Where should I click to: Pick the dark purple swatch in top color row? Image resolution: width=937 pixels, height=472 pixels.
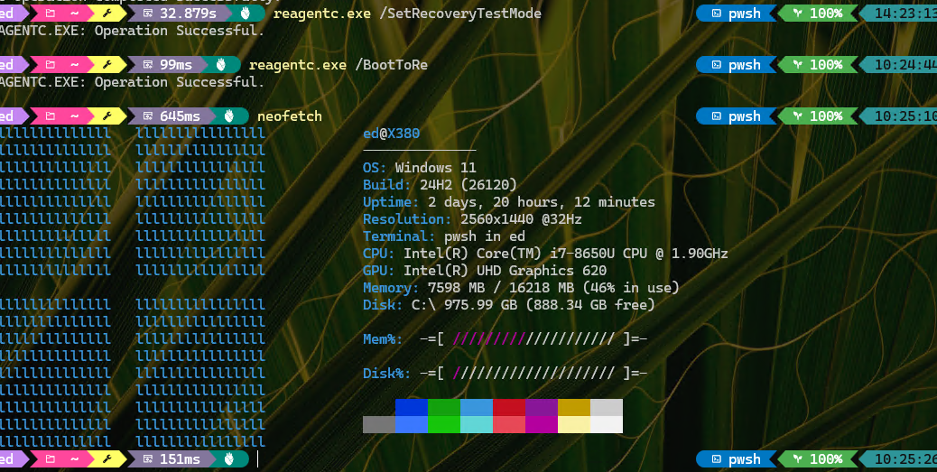(x=542, y=408)
